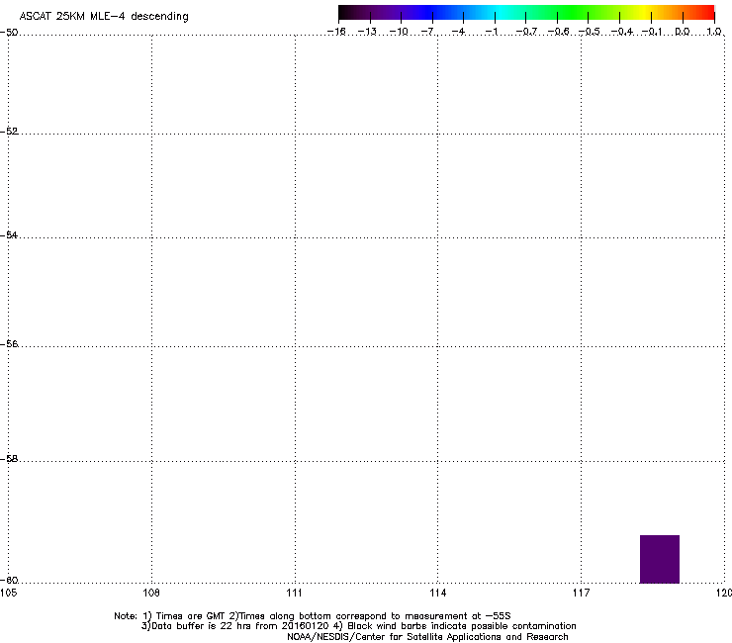Click the note line about Times are GMT

click(x=313, y=616)
